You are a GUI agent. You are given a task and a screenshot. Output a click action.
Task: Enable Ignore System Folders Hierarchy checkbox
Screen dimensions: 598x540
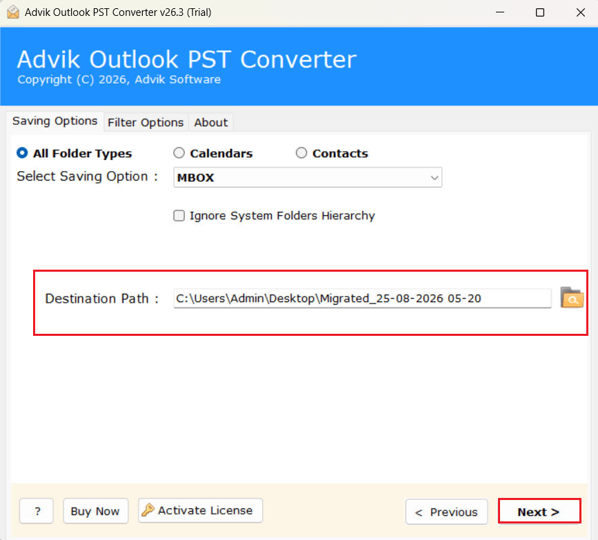[179, 215]
